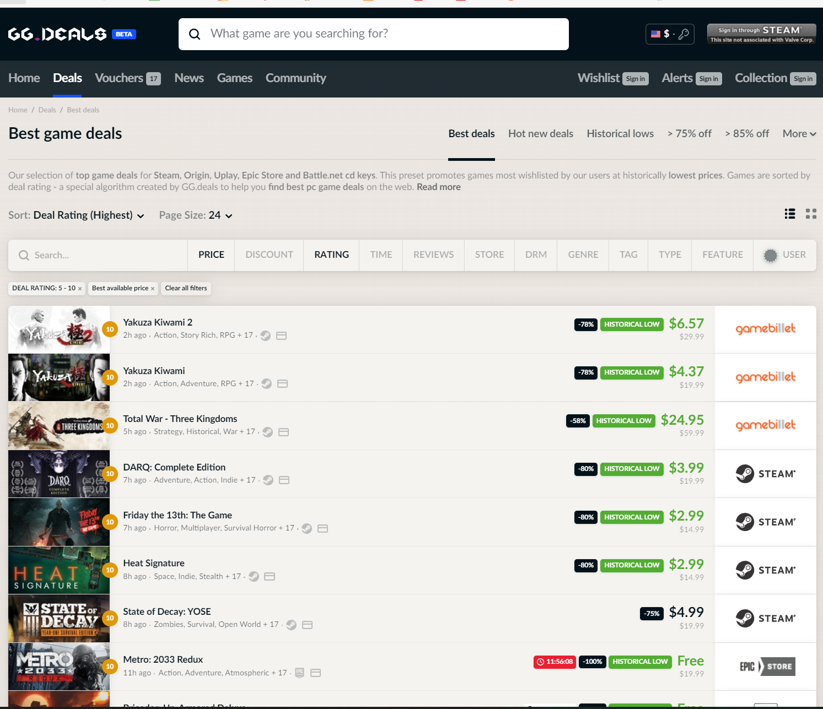Open the TYPE filter dropdown
This screenshot has height=709, width=823.
coord(670,255)
